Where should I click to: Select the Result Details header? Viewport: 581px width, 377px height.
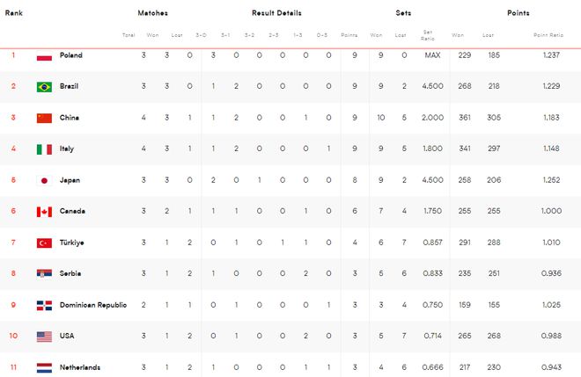276,13
